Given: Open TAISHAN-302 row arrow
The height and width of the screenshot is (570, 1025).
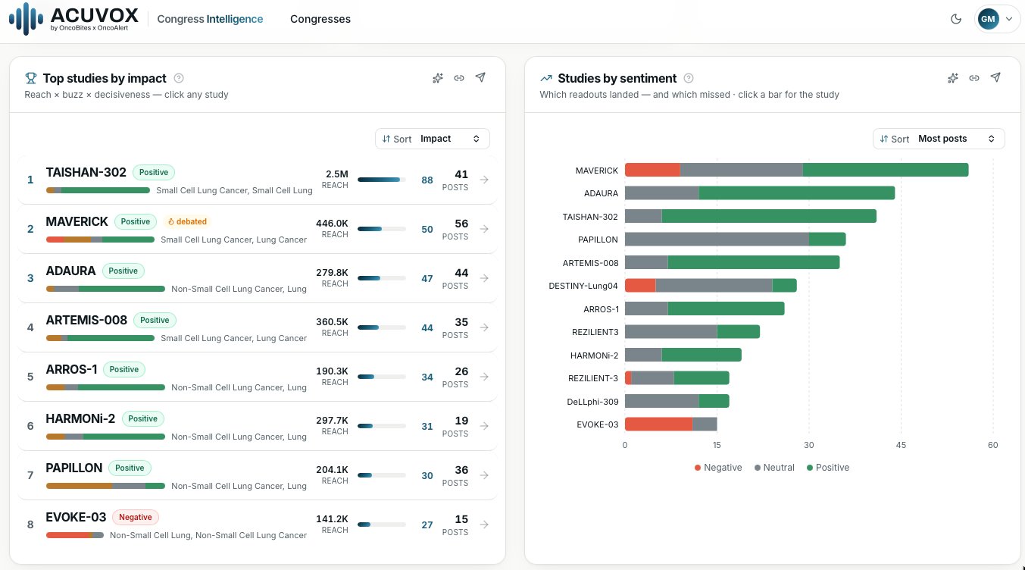Looking at the screenshot, I should [484, 180].
